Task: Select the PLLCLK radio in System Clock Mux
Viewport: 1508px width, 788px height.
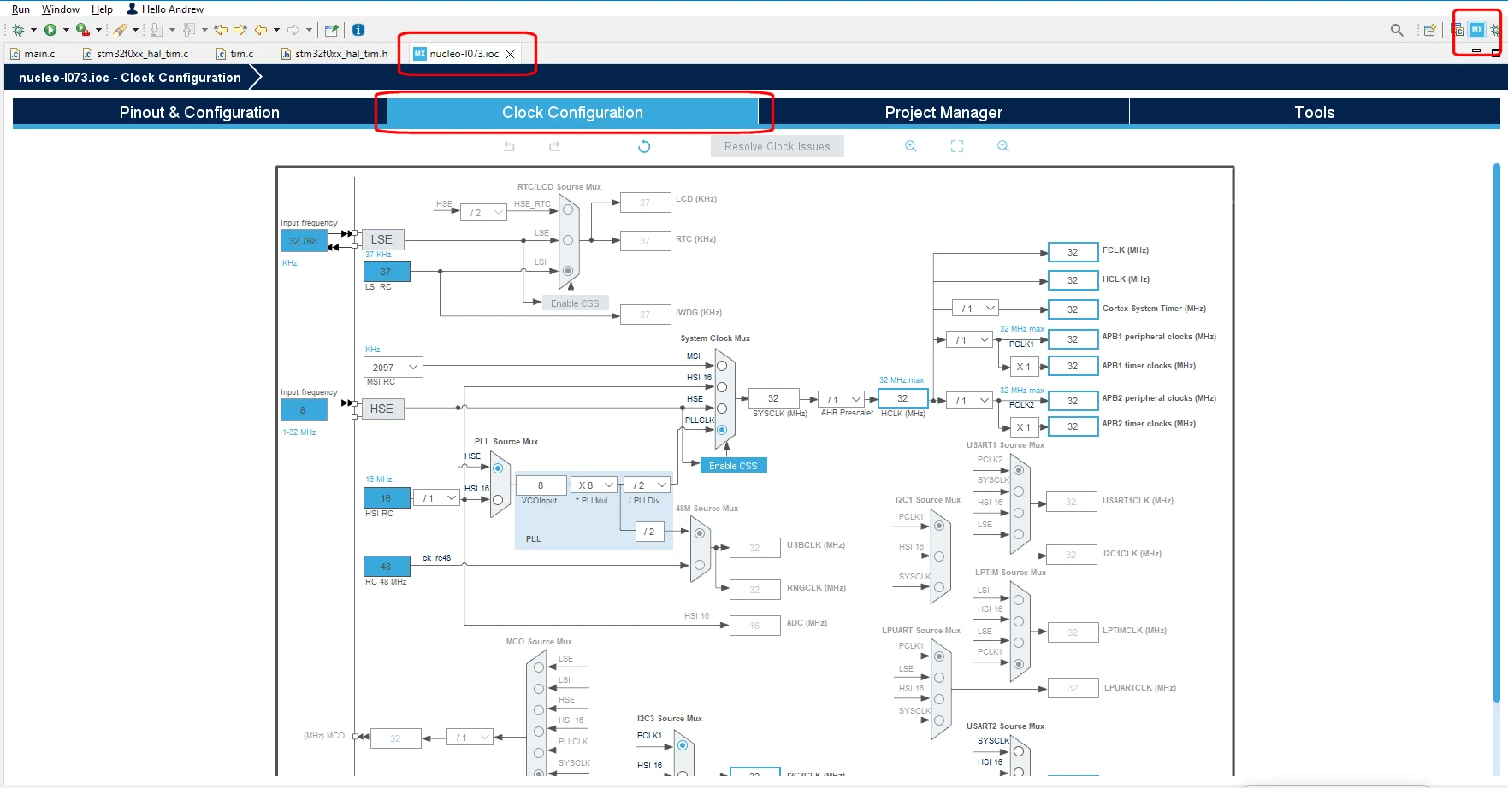Action: [x=722, y=430]
